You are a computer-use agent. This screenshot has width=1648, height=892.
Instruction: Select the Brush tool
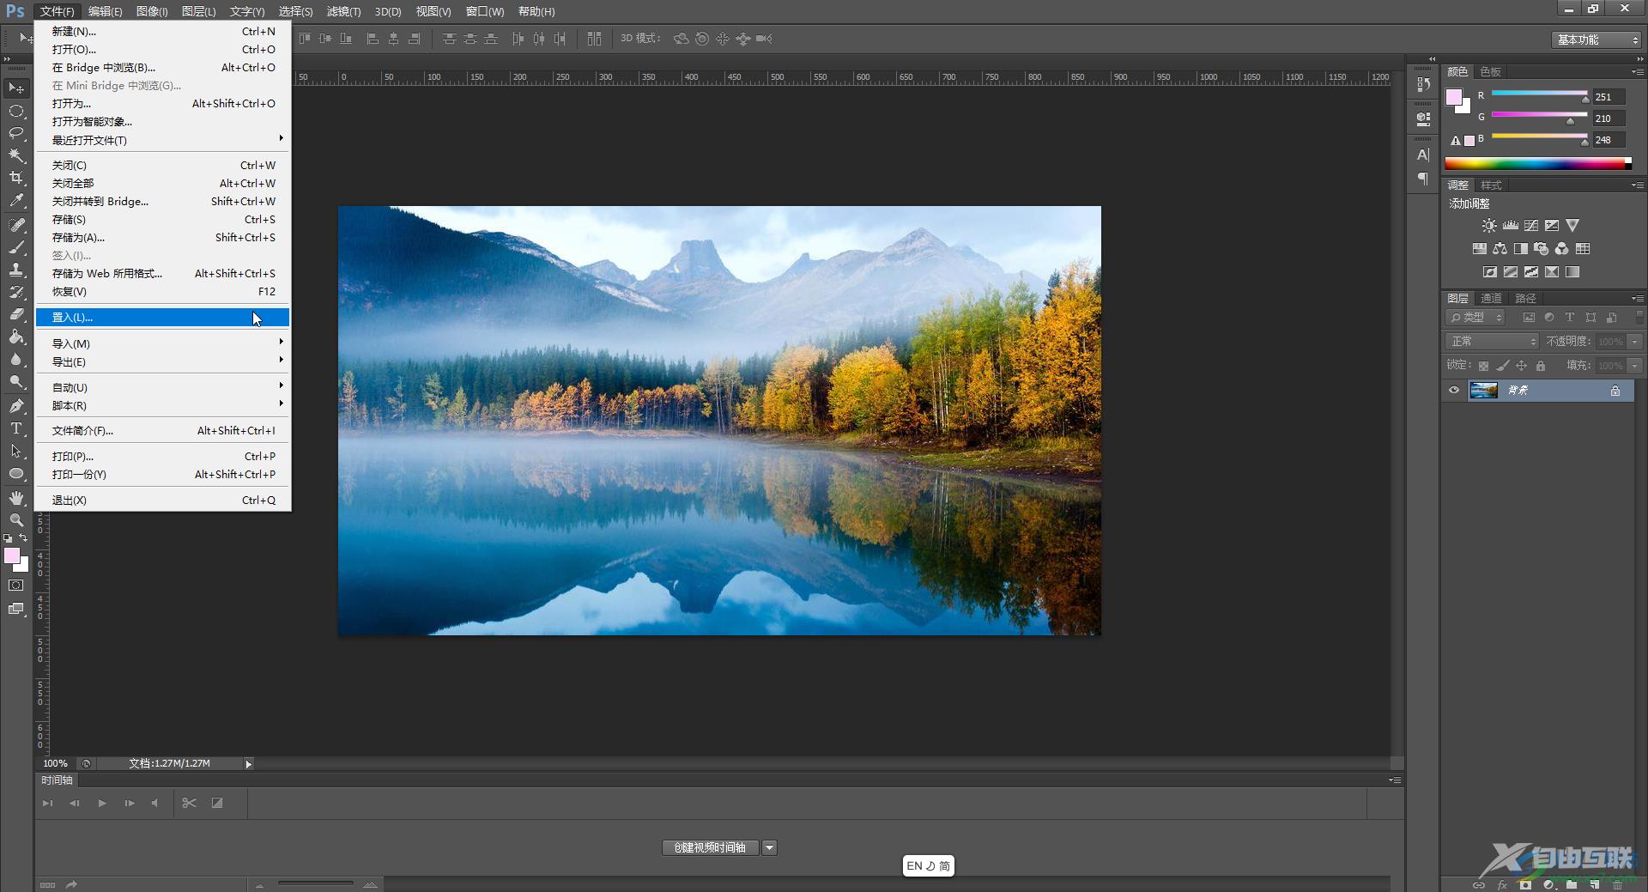(16, 247)
